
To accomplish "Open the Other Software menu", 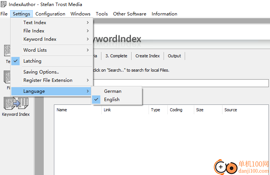I will point(130,14).
